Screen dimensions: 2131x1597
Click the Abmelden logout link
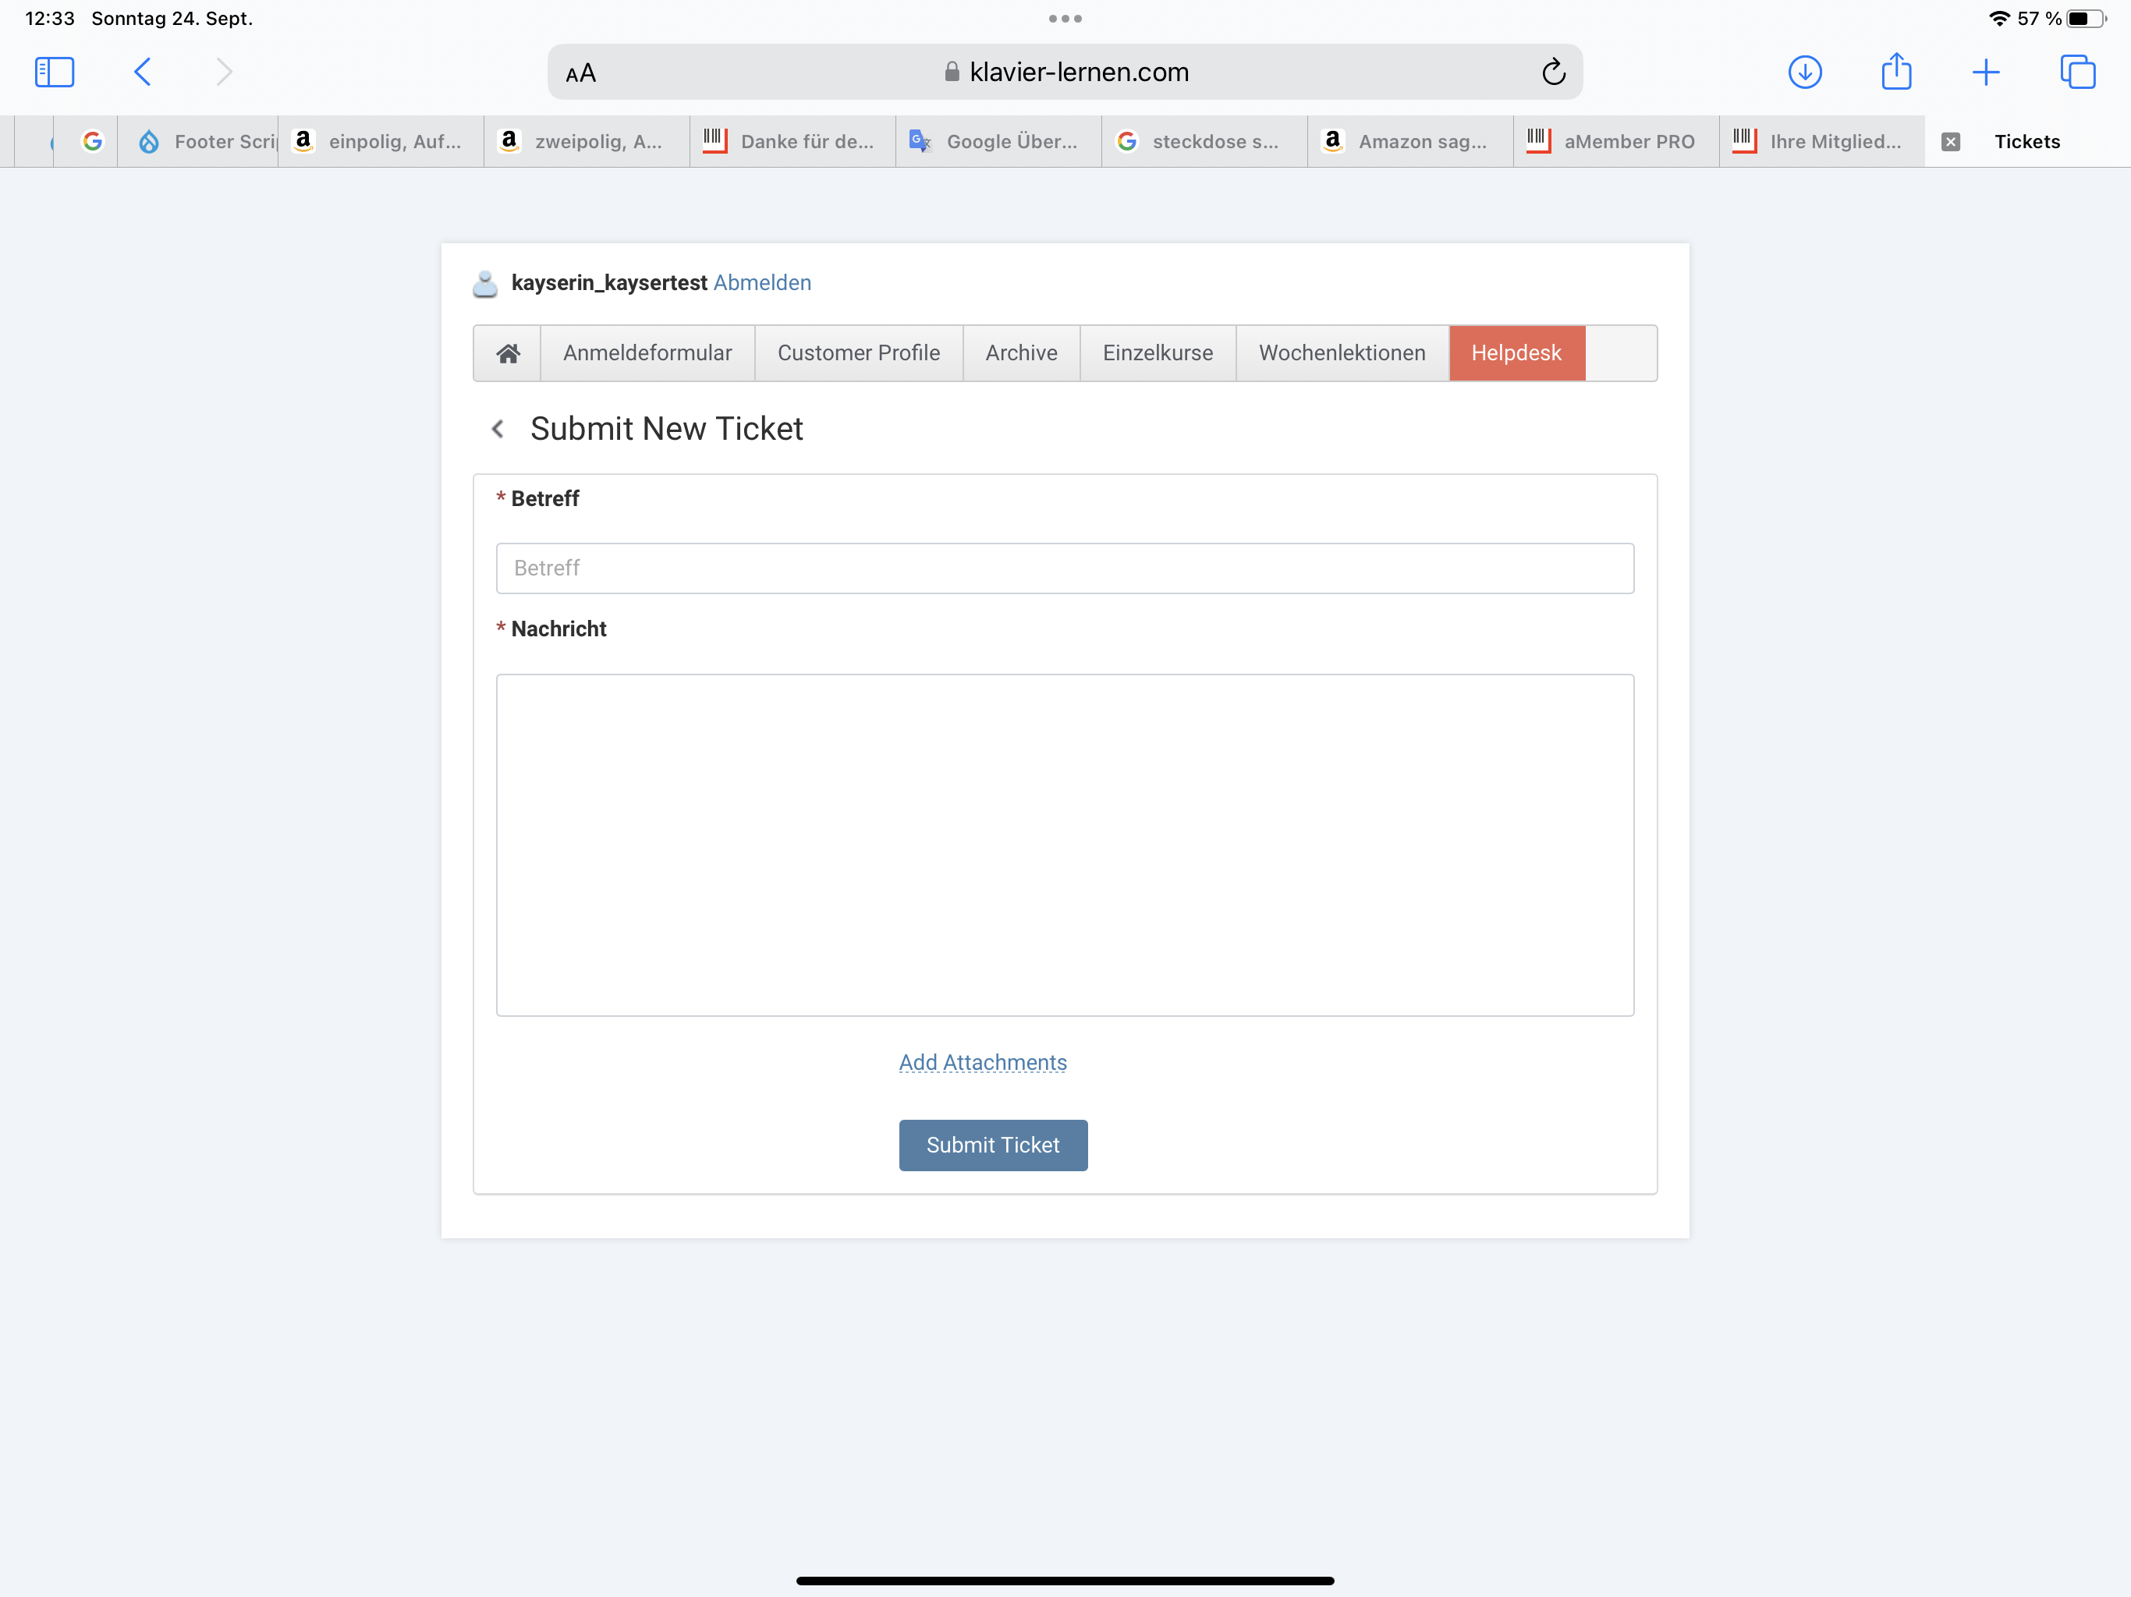(762, 282)
